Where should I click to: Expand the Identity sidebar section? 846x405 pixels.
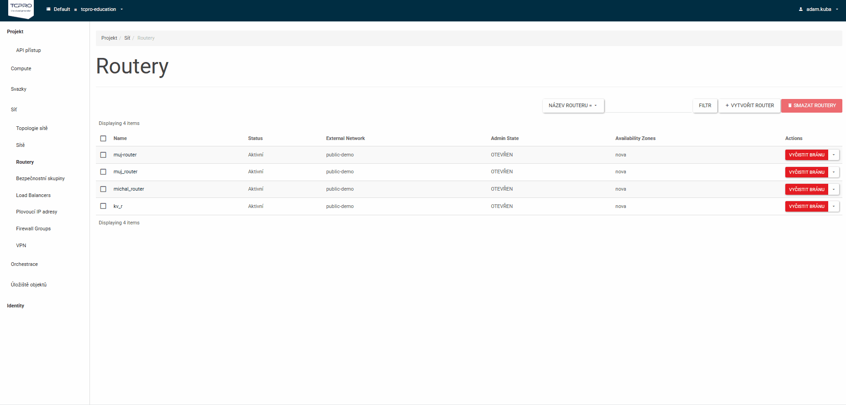coord(16,306)
